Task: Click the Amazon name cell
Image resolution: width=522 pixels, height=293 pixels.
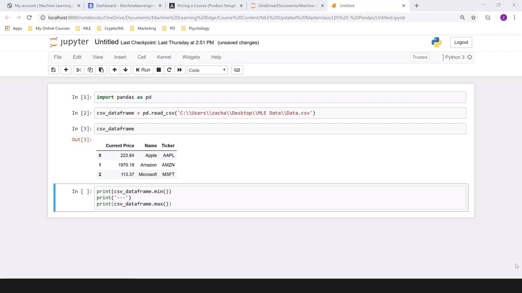Action: pyautogui.click(x=148, y=165)
